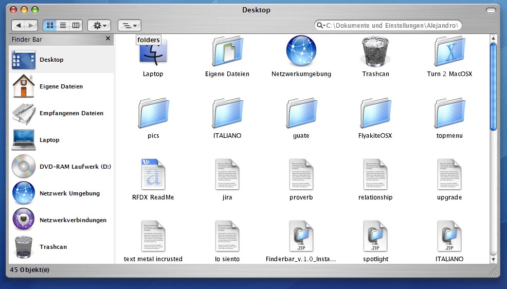
Task: Switch to icon view
Action: pyautogui.click(x=50, y=25)
